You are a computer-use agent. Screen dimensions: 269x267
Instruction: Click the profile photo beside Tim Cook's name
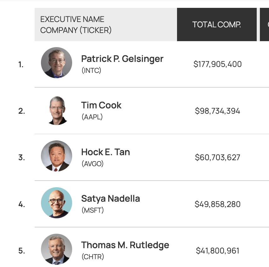[57, 110]
